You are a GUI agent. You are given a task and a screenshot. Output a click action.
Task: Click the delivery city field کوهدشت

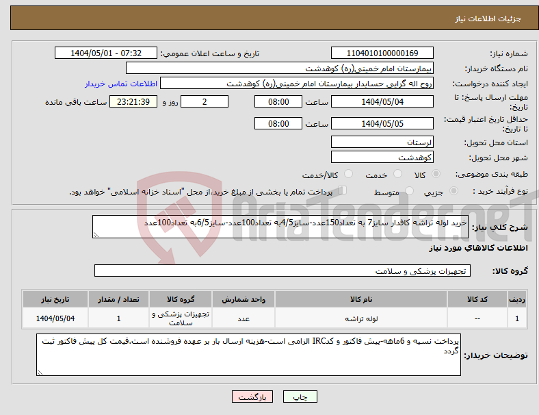pyautogui.click(x=382, y=157)
